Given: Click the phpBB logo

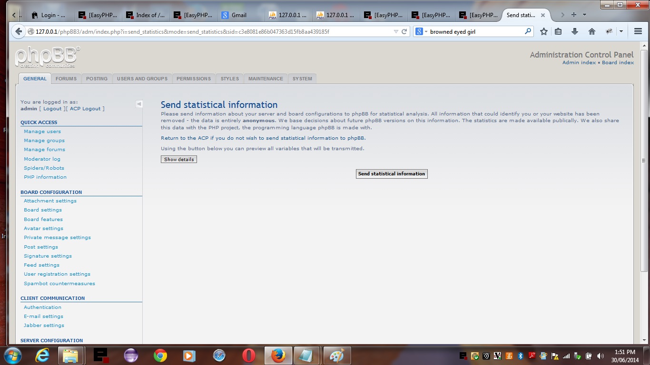Looking at the screenshot, I should 47,58.
